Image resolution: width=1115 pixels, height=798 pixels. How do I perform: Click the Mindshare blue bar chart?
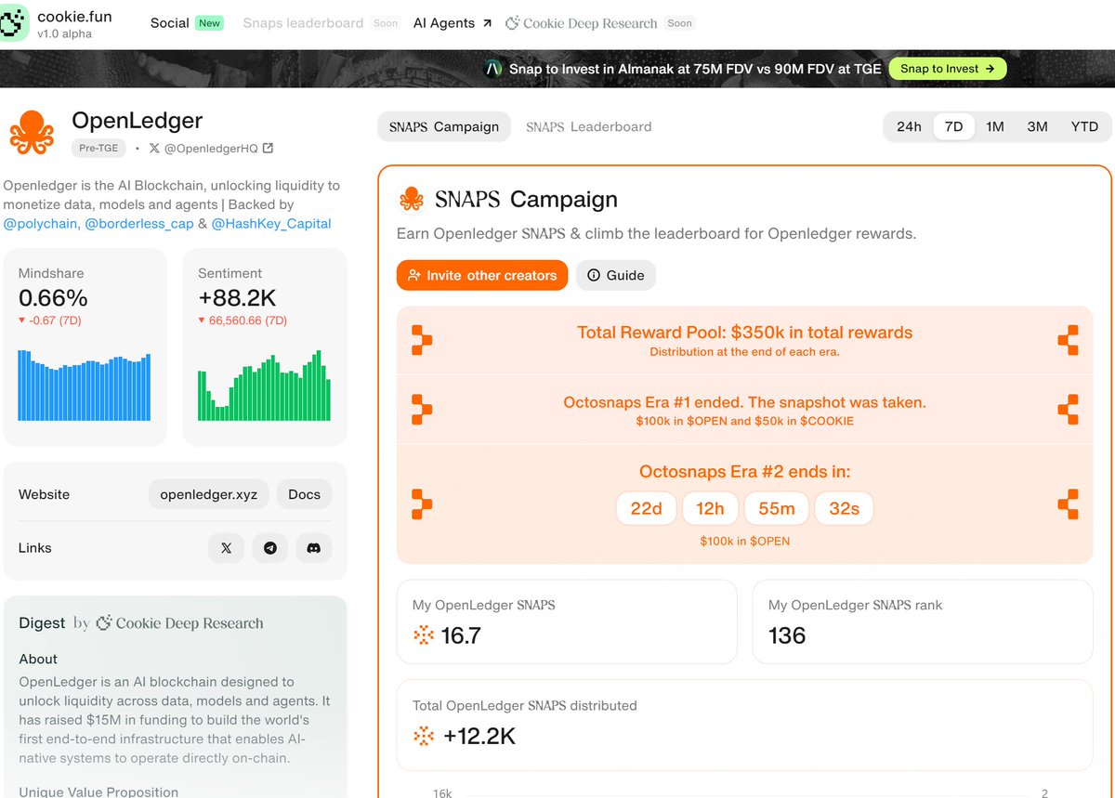[x=85, y=386]
